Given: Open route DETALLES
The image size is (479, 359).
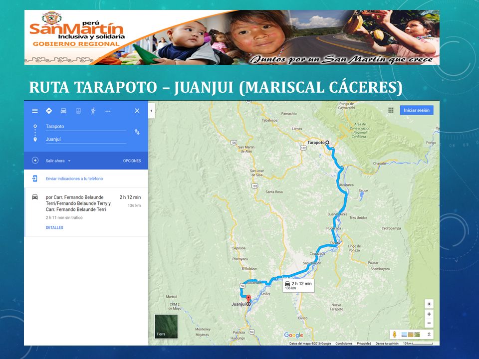Looking at the screenshot, I should [54, 227].
